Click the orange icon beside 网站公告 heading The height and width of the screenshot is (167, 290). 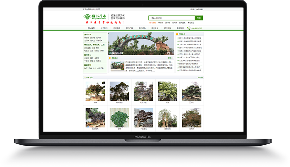pos(177,34)
